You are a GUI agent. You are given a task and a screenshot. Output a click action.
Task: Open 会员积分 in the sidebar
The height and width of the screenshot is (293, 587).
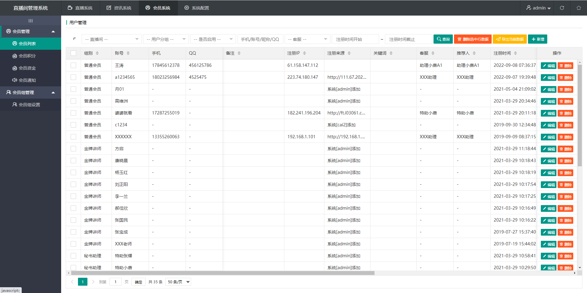27,56
